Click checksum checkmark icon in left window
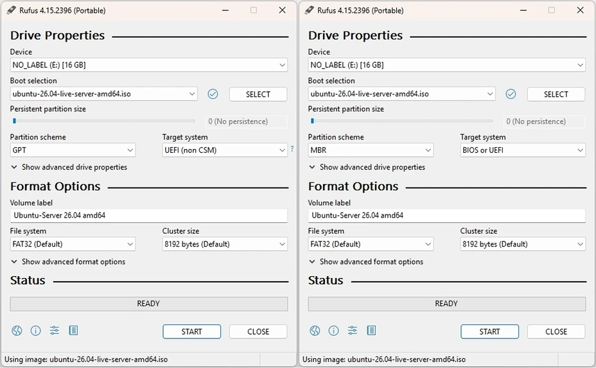The width and height of the screenshot is (596, 368). coord(213,94)
